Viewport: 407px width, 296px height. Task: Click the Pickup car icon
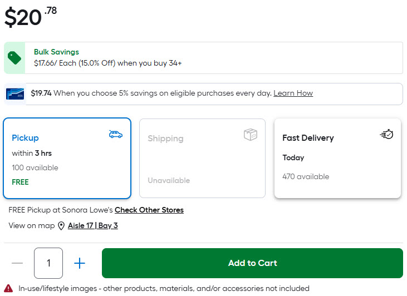tap(116, 134)
